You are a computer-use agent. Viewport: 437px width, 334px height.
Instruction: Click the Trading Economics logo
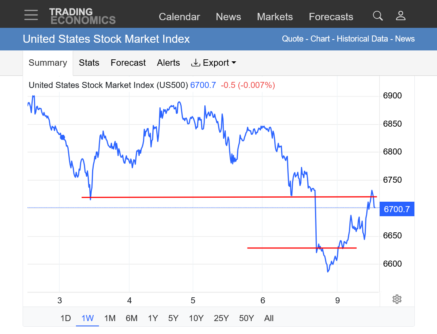pos(82,16)
